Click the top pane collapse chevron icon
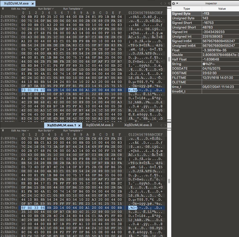 3,9
